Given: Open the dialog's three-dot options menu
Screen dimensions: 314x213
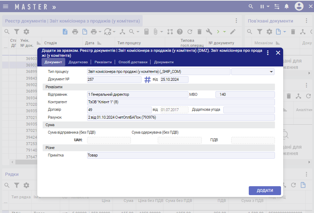Looking at the screenshot, I should (x=268, y=53).
